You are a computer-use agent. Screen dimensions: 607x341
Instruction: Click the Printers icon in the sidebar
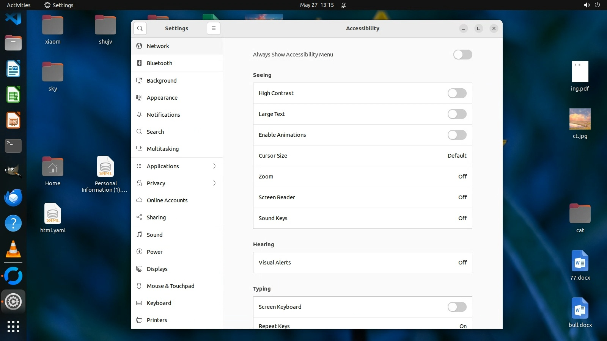coord(139,320)
